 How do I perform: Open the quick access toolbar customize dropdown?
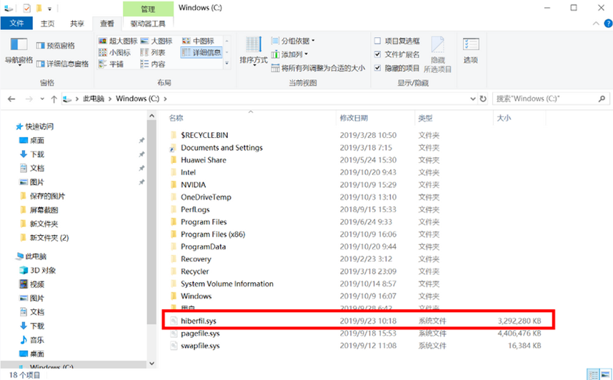tap(49, 8)
